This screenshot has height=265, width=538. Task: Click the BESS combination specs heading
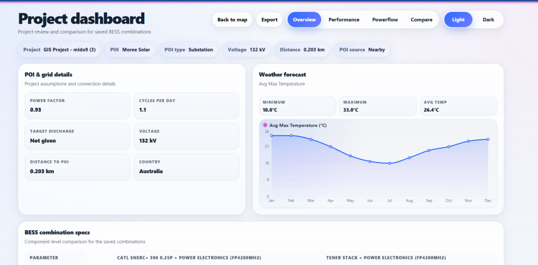coord(58,232)
